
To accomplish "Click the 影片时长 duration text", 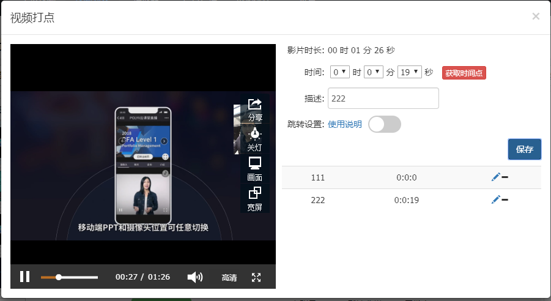I will coord(341,50).
